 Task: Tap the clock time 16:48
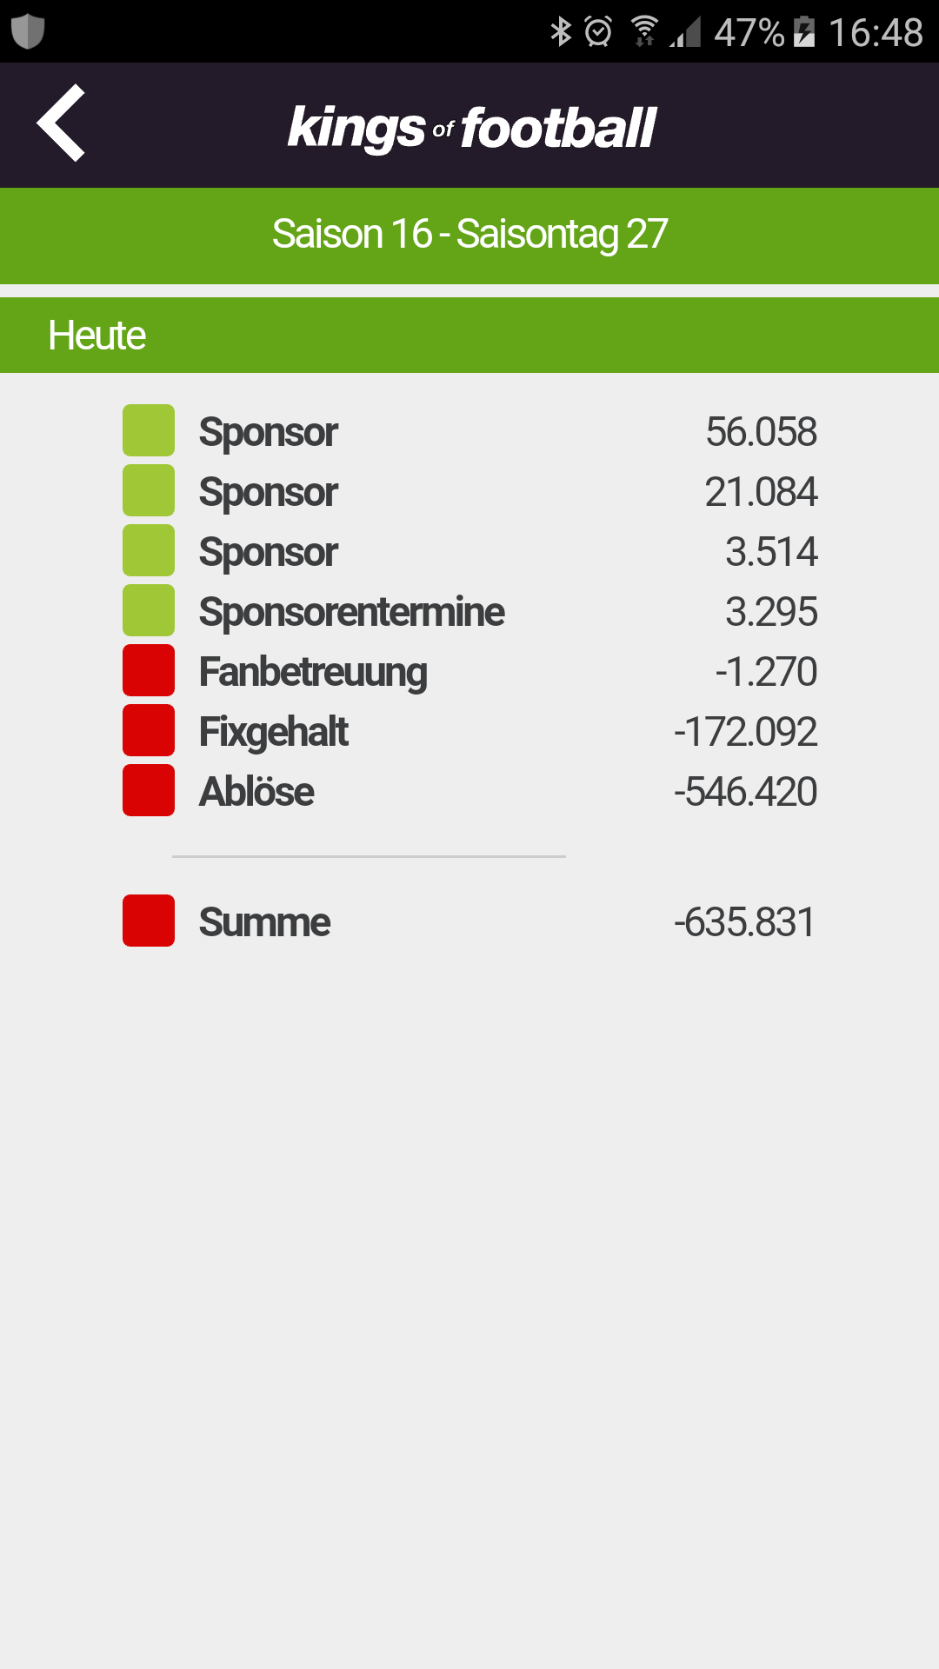(876, 33)
